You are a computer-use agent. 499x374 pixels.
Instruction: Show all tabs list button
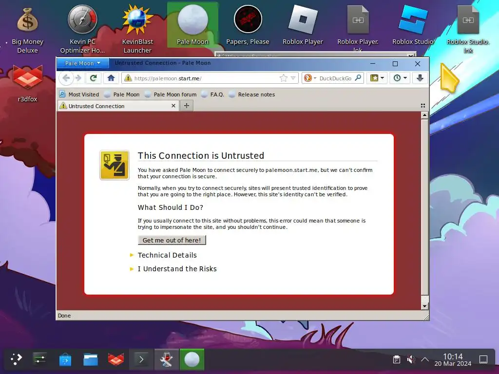click(423, 106)
